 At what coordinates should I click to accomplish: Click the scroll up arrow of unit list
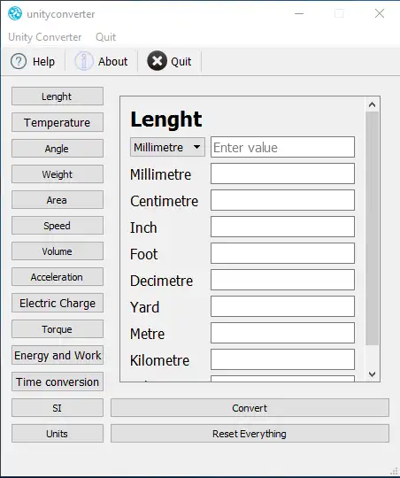coord(372,104)
